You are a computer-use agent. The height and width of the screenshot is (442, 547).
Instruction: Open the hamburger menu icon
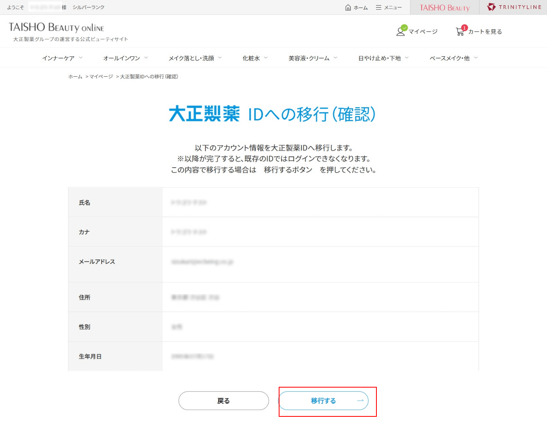(x=378, y=8)
